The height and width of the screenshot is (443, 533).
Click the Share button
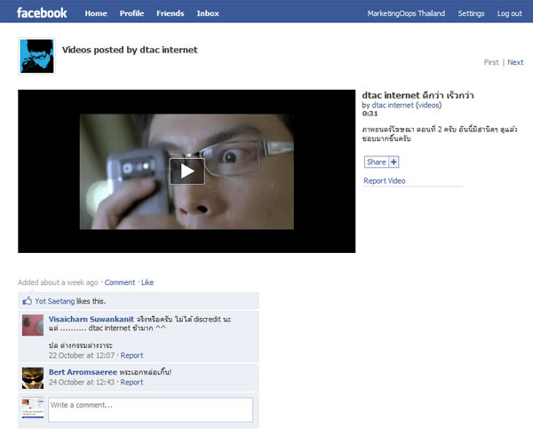(x=377, y=162)
